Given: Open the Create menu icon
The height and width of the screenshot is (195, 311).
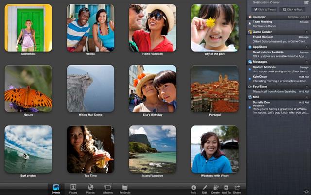Looking at the screenshot, I should [215, 188].
